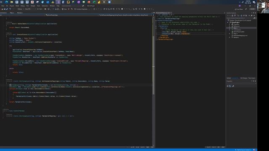Expand the References node in Solution Explorer
The image size is (269, 151).
pyautogui.click(x=229, y=26)
